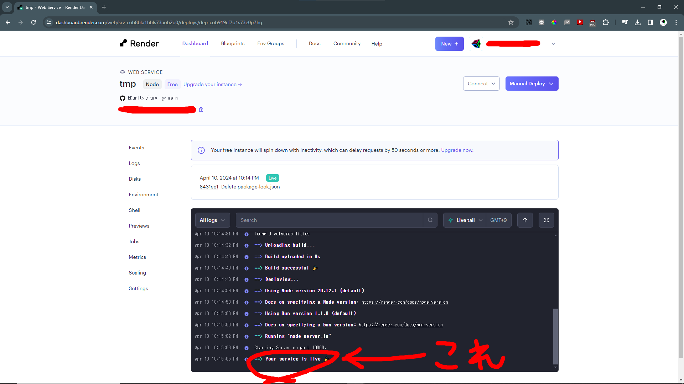The width and height of the screenshot is (684, 384).
Task: Click the New + button
Action: pyautogui.click(x=449, y=44)
